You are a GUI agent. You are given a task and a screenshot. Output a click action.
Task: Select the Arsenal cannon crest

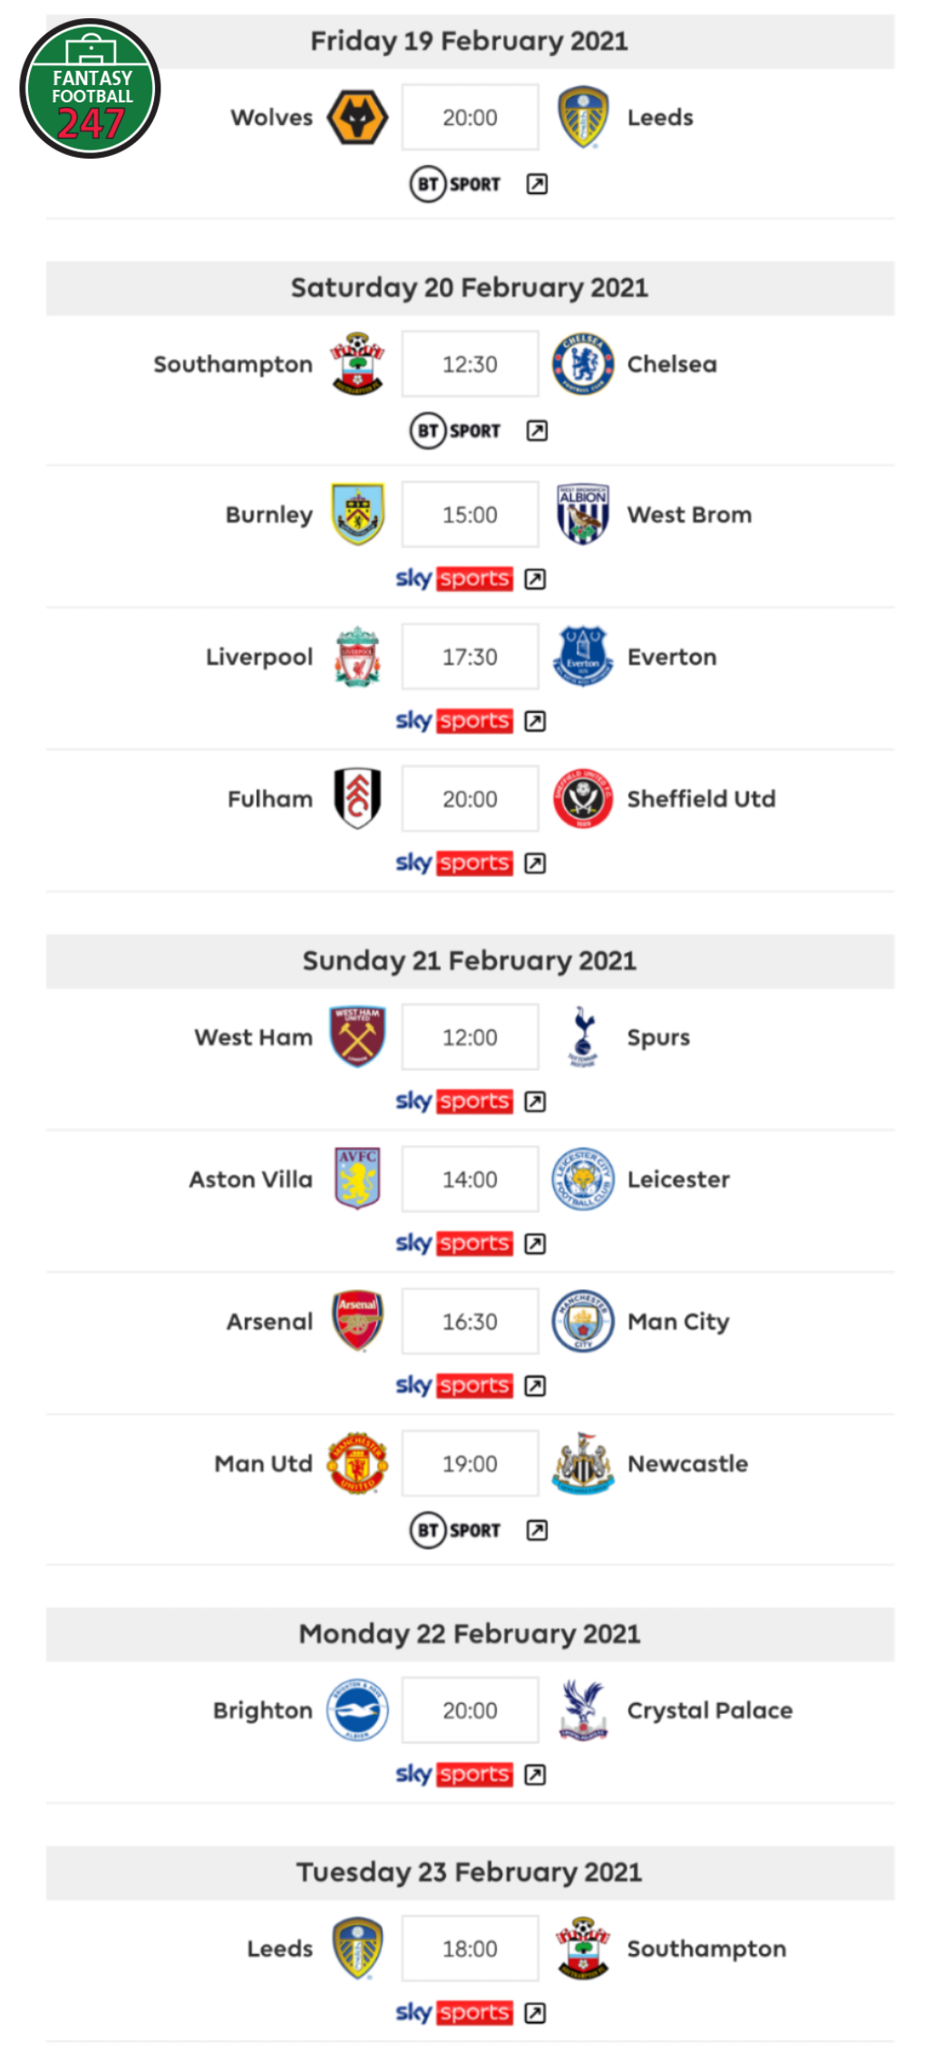[357, 1321]
